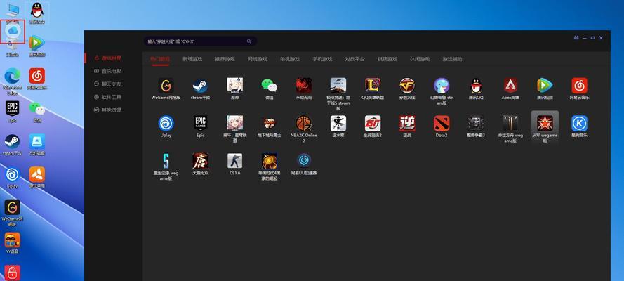
Task: Launch 命运方舟 wegame版 icon
Action: [x=510, y=124]
